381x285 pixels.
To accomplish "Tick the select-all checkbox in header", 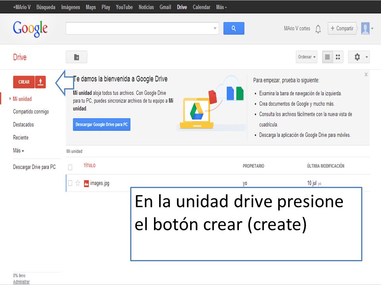I will (x=70, y=167).
